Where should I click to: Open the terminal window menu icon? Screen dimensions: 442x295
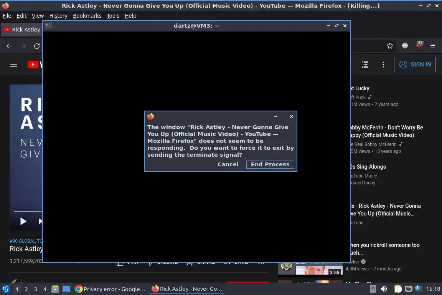tap(48, 26)
